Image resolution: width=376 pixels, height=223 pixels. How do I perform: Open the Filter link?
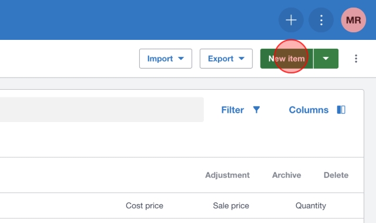click(x=233, y=110)
